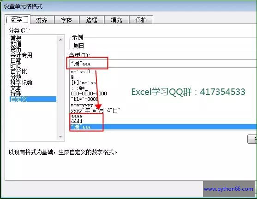Click the category list scroll-down arrow
The height and width of the screenshot is (199, 257).
tap(60, 137)
